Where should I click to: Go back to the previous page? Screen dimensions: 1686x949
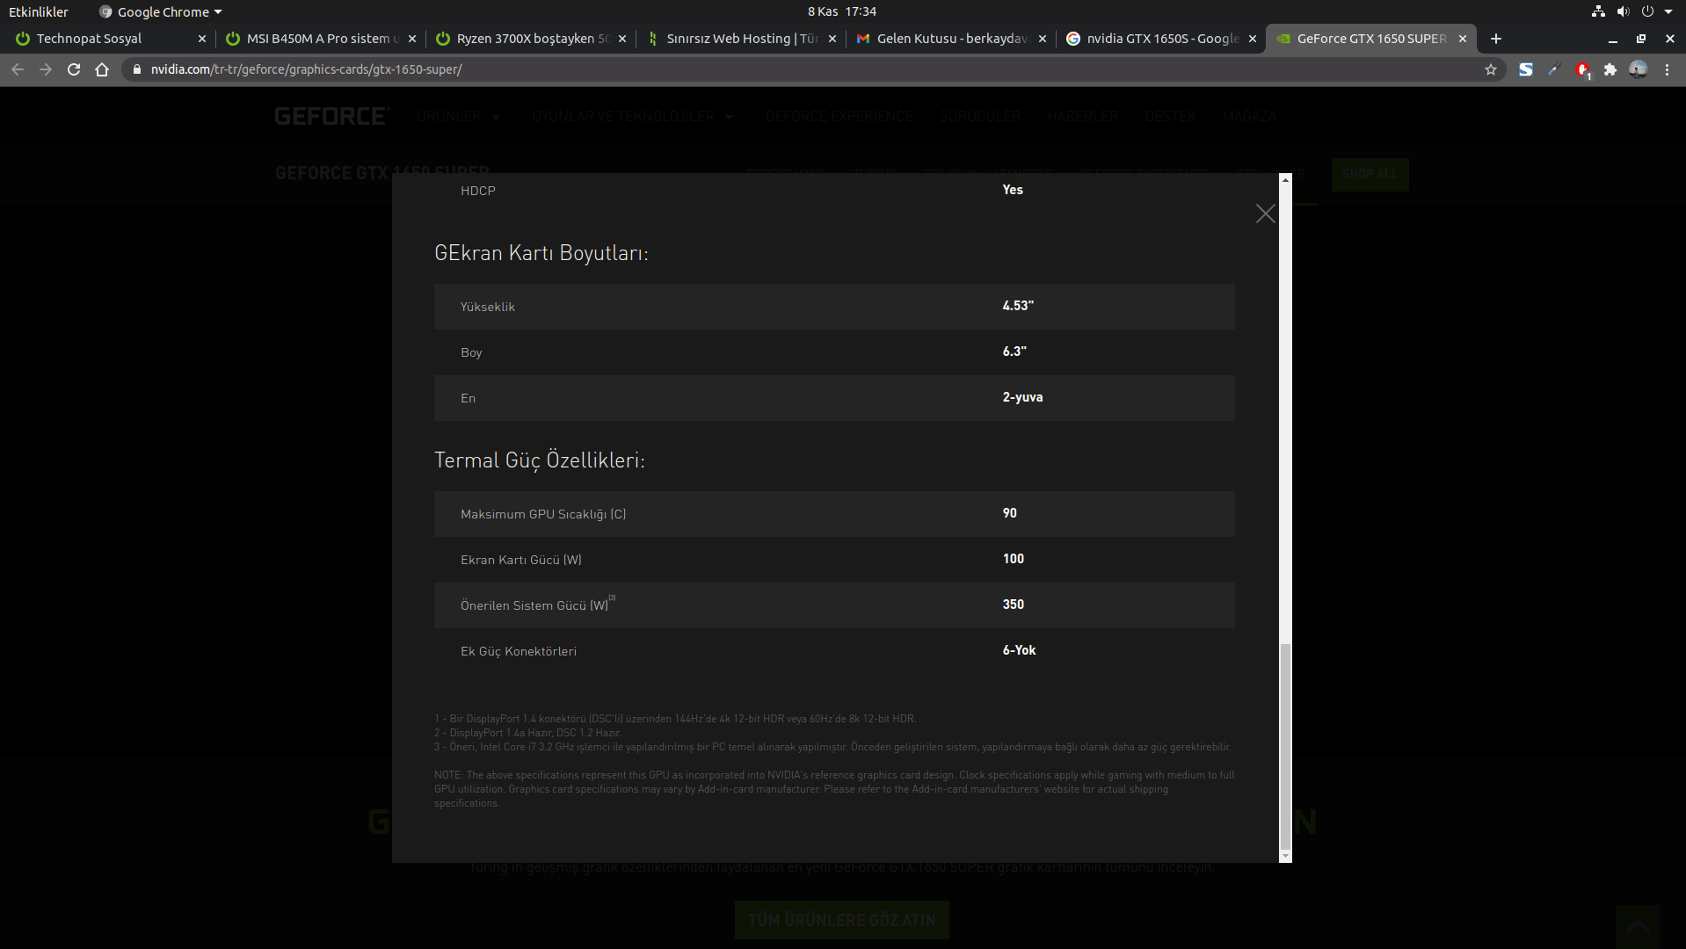[x=18, y=69]
